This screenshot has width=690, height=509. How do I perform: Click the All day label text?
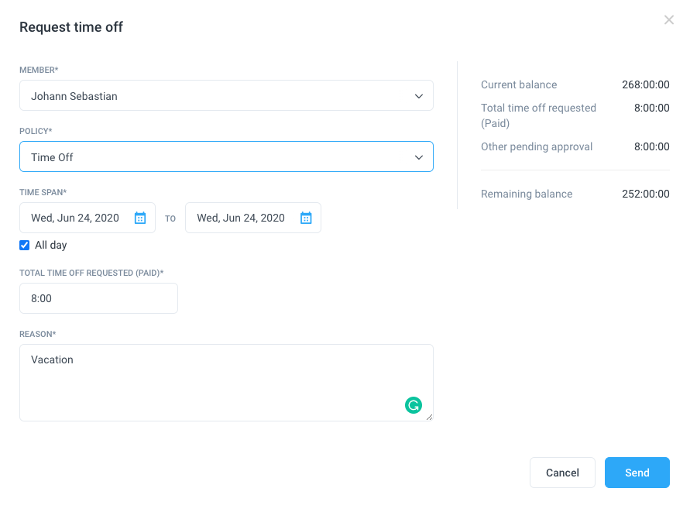tap(50, 246)
